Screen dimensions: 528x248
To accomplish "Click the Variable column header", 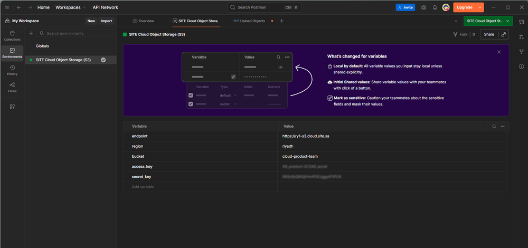I will tap(139, 126).
